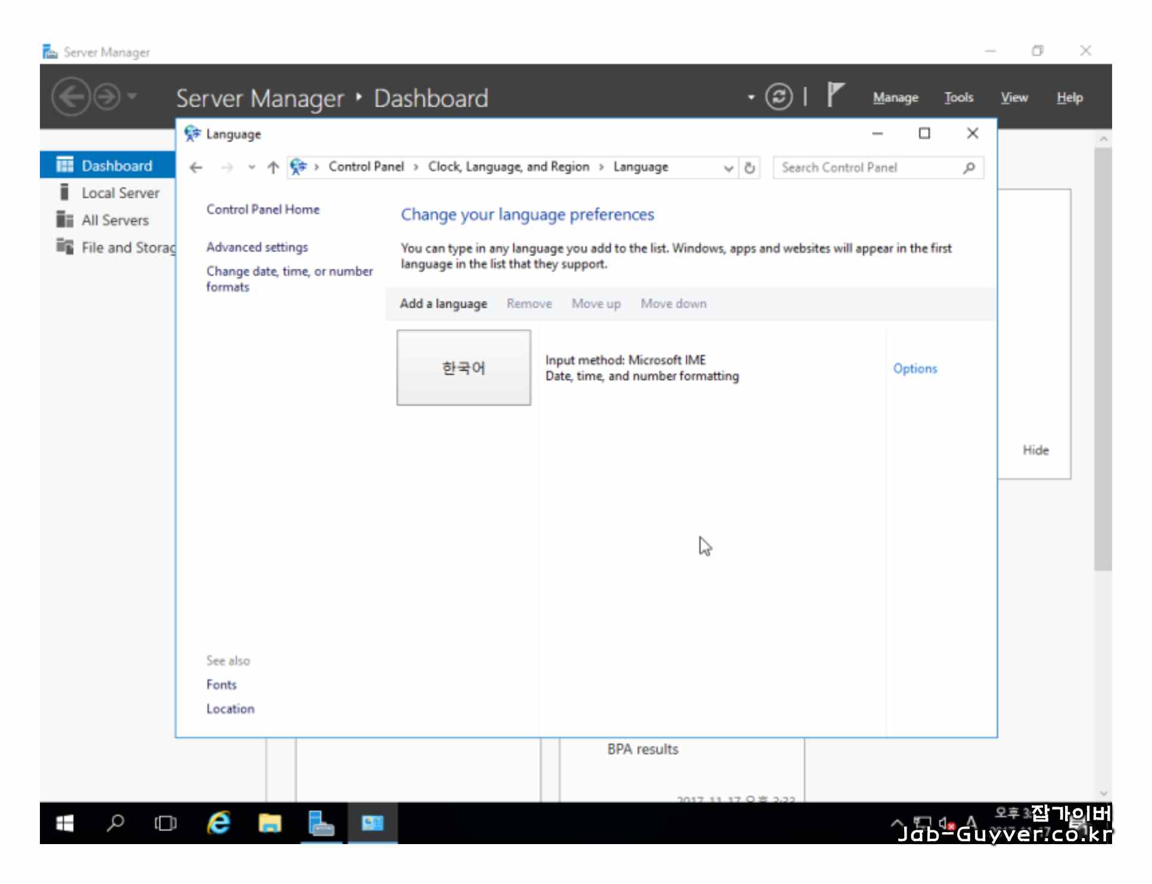Select Local Server in the sidebar
This screenshot has width=1152, height=884.
120,193
